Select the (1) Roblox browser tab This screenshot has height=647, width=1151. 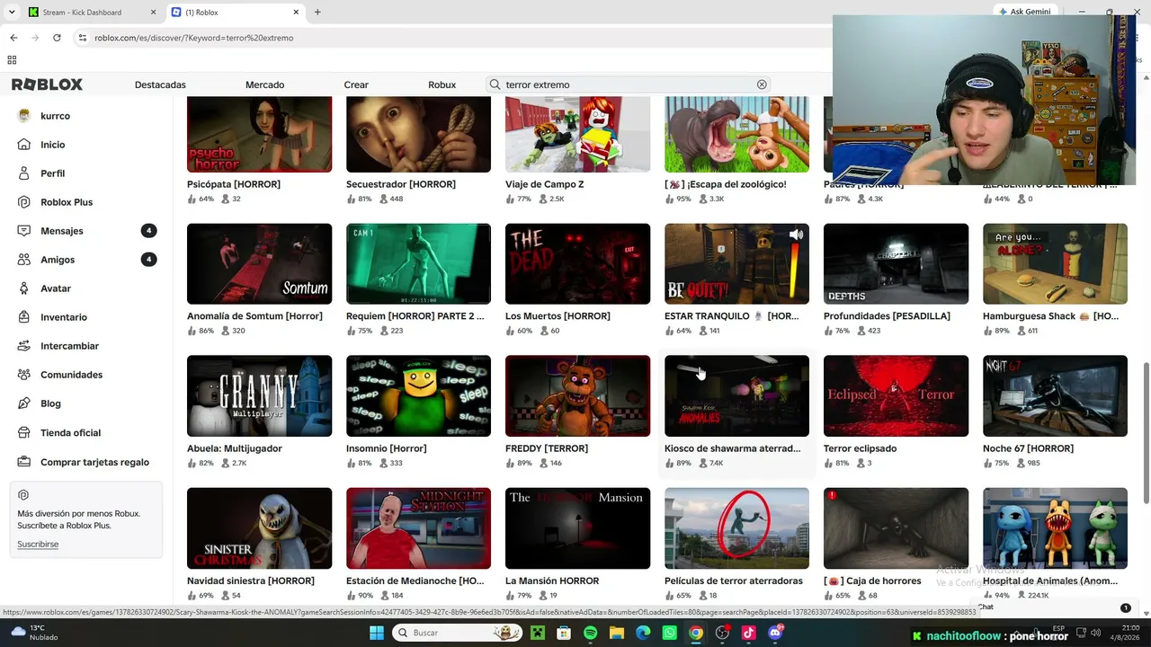point(236,13)
